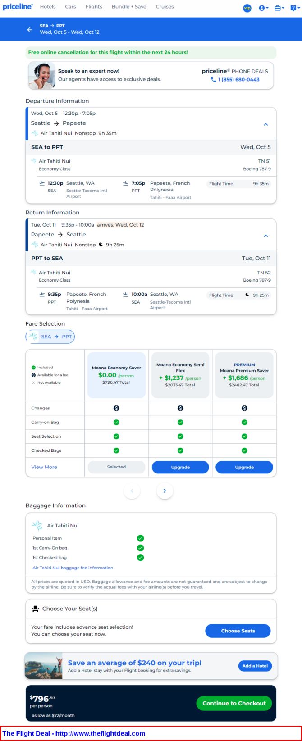Viewport: 302px width, 741px height.
Task: Click the hotel promo travelers photo
Action: (44, 666)
